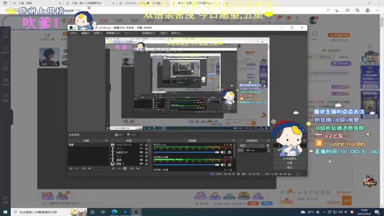Move the scene up in the Scenes panel
Screen dimensions: 384x216
[x=84, y=168]
